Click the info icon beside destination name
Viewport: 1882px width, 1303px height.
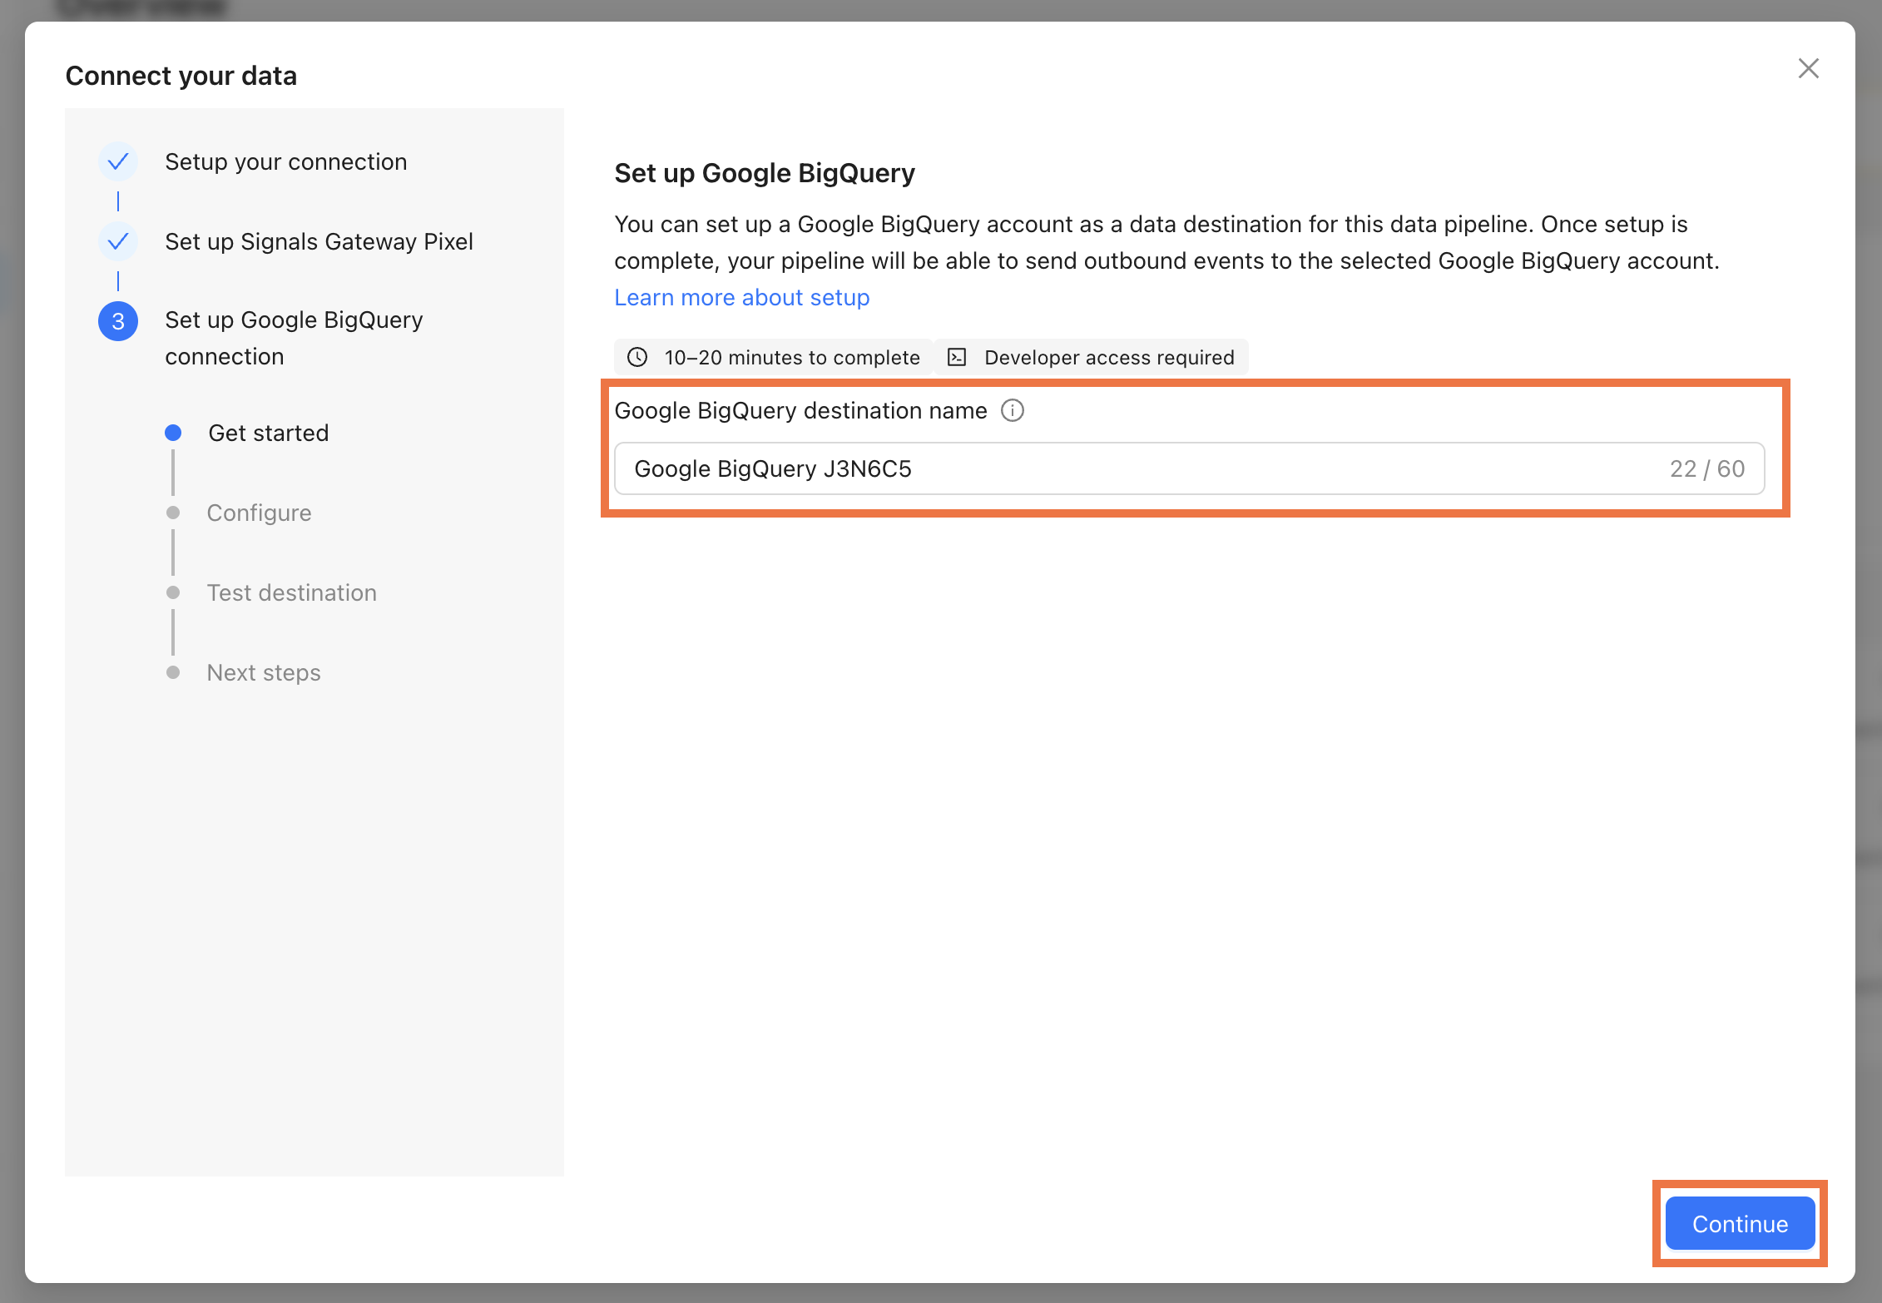1012,410
